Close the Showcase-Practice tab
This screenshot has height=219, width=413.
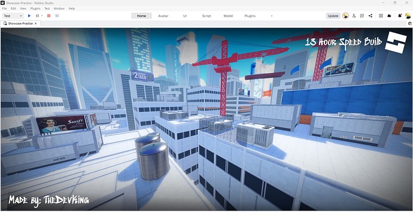pyautogui.click(x=36, y=23)
